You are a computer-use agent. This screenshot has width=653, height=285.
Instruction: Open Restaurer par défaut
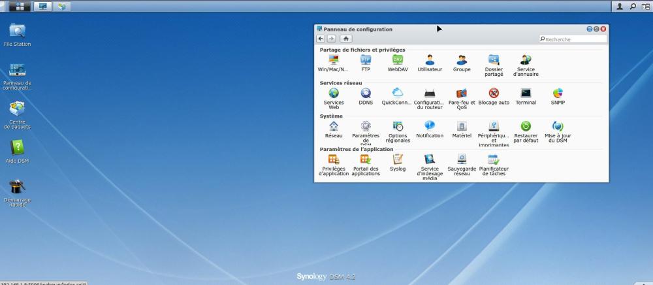click(x=526, y=132)
